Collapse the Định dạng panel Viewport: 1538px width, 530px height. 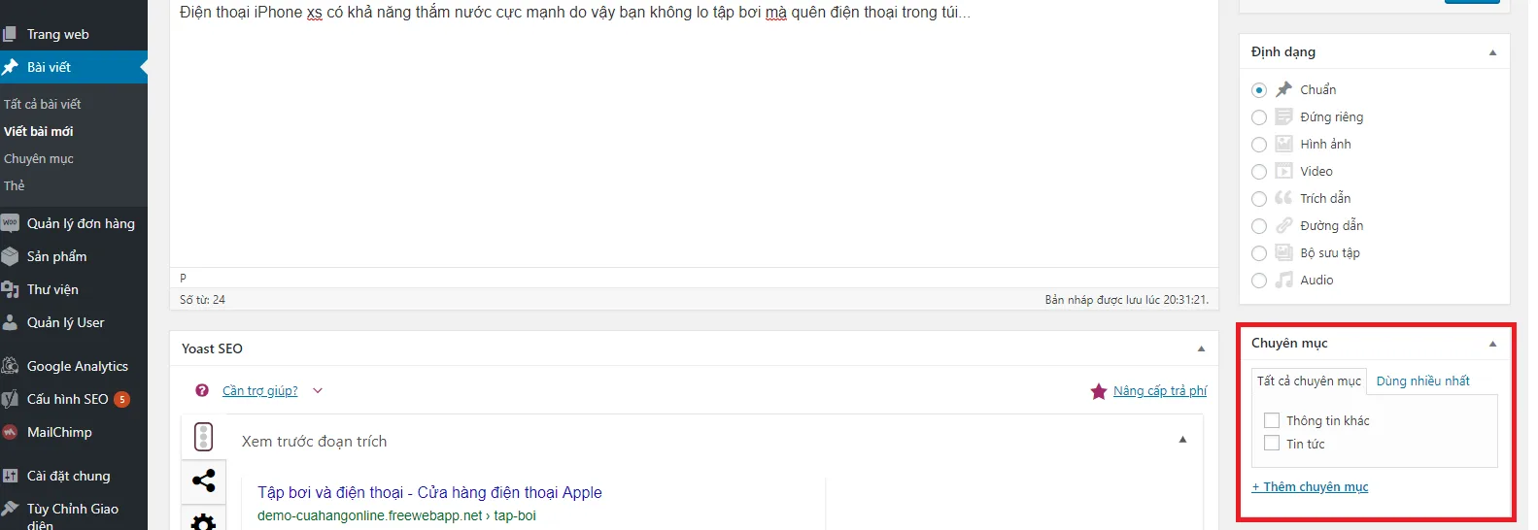(1493, 52)
